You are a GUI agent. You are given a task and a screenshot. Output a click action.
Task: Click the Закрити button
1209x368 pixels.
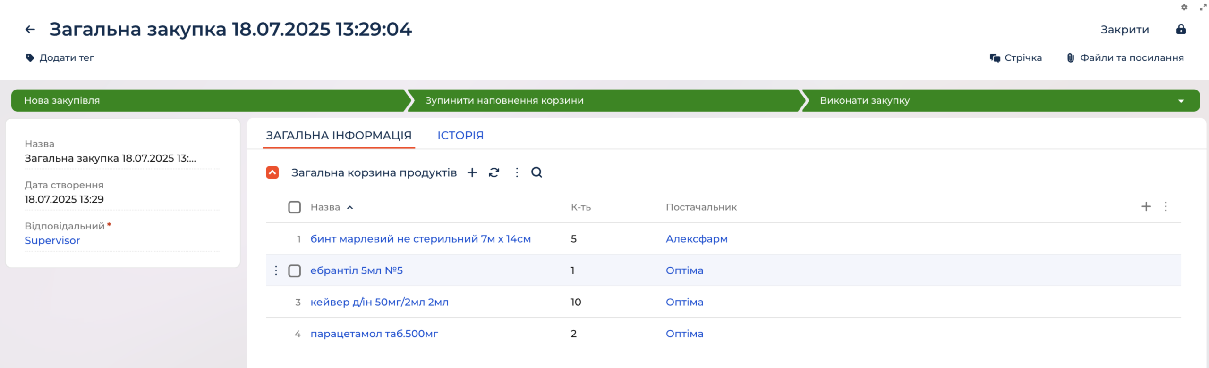click(x=1124, y=29)
